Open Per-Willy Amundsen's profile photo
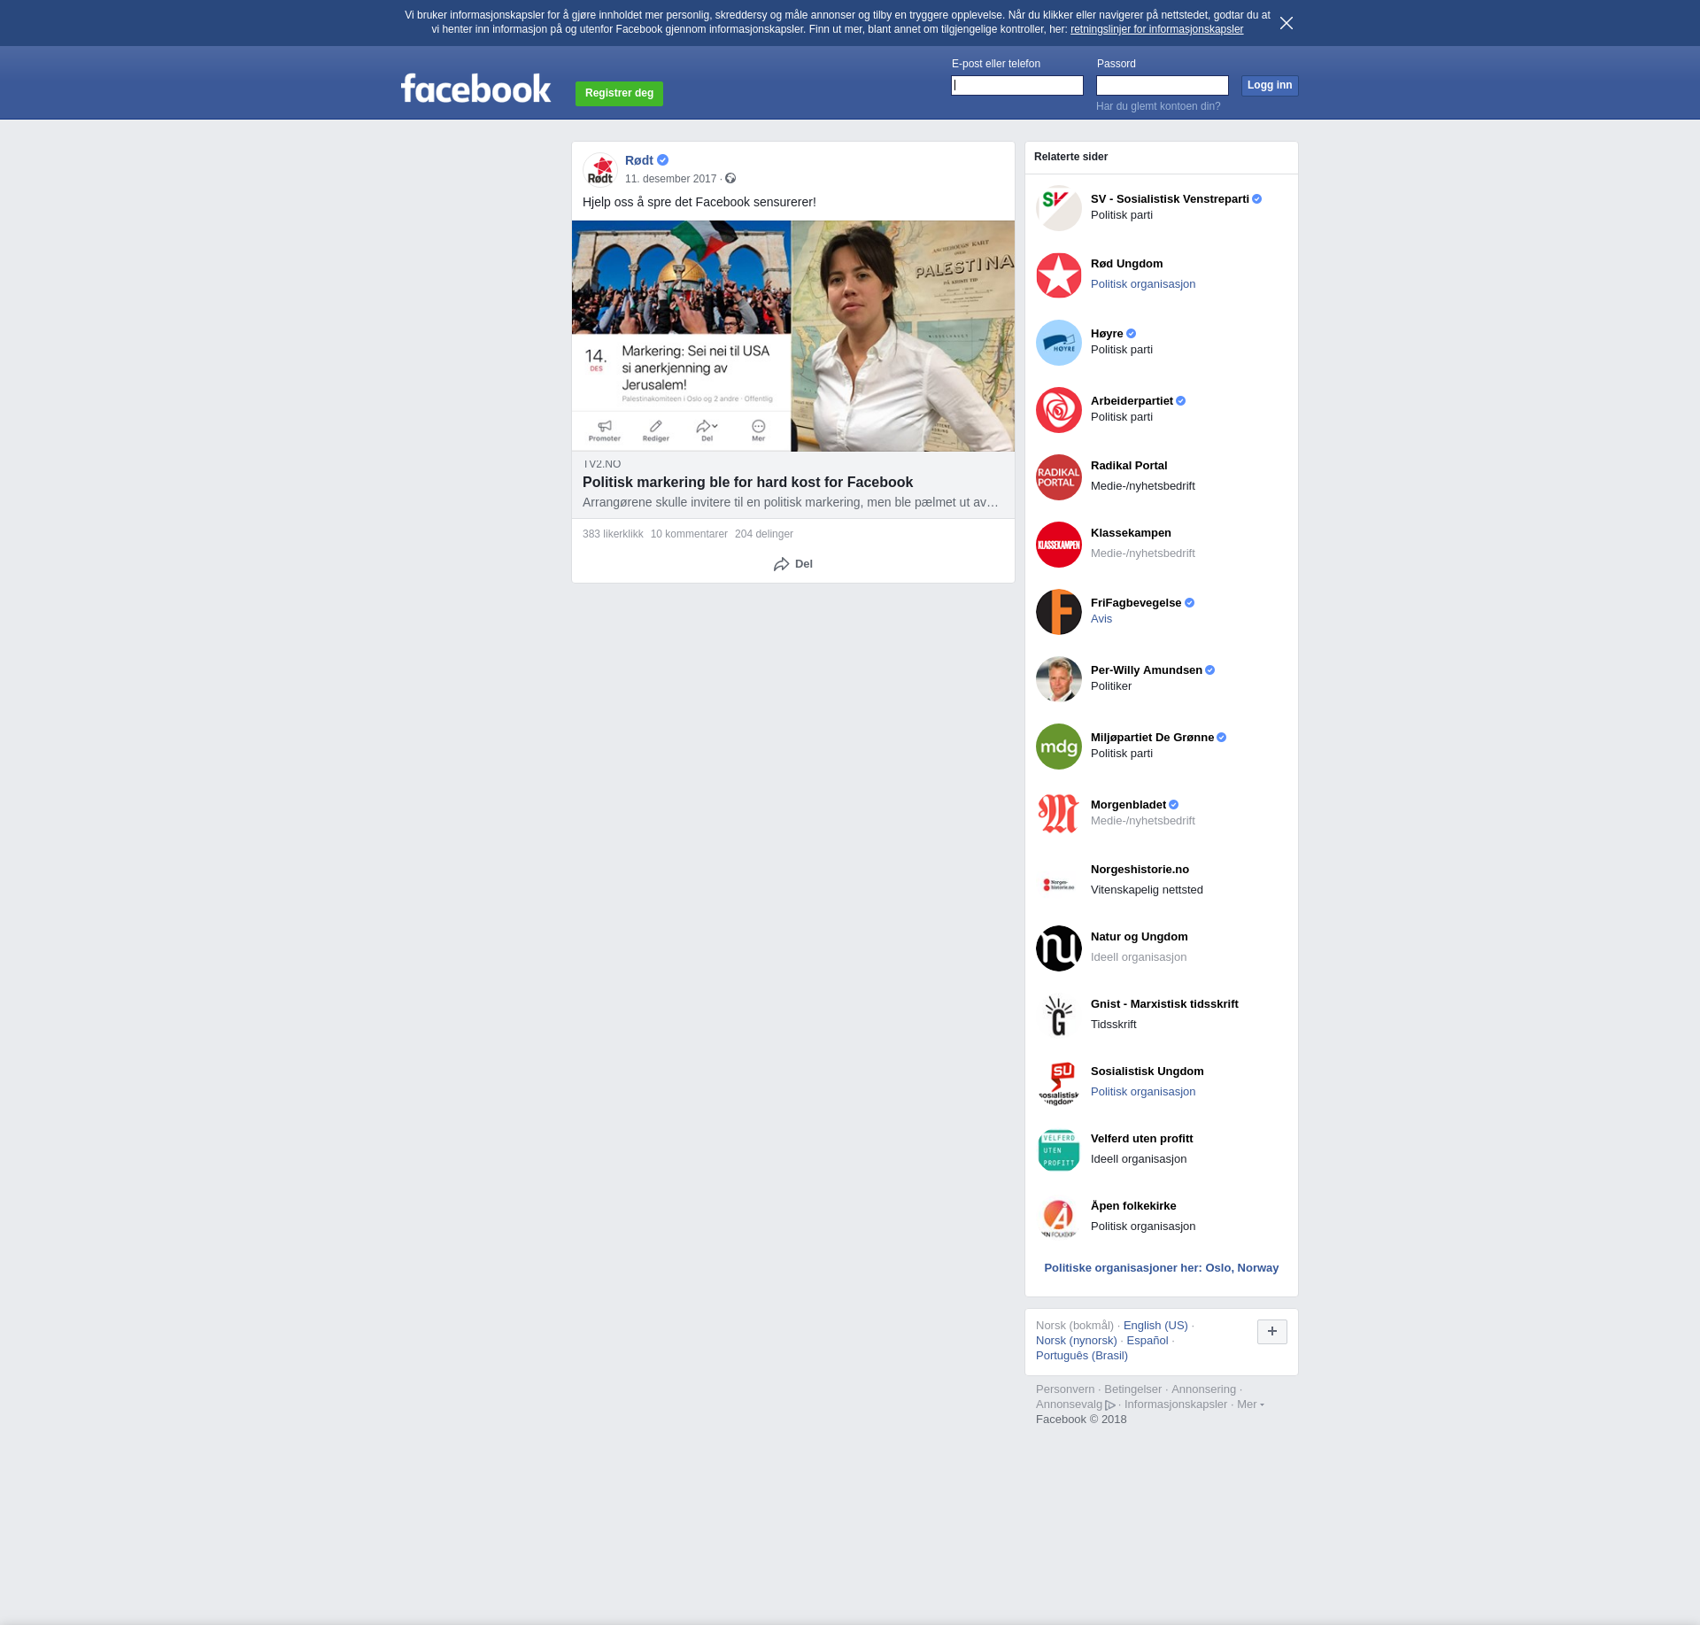 coord(1059,679)
